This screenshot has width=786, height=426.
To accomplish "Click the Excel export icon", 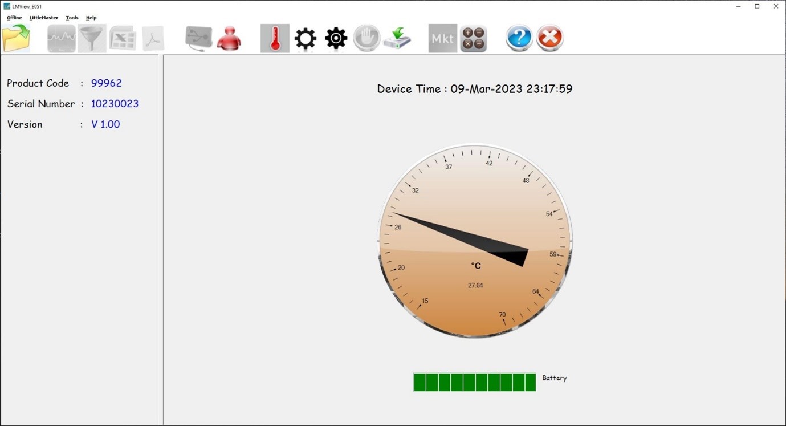I will (122, 38).
